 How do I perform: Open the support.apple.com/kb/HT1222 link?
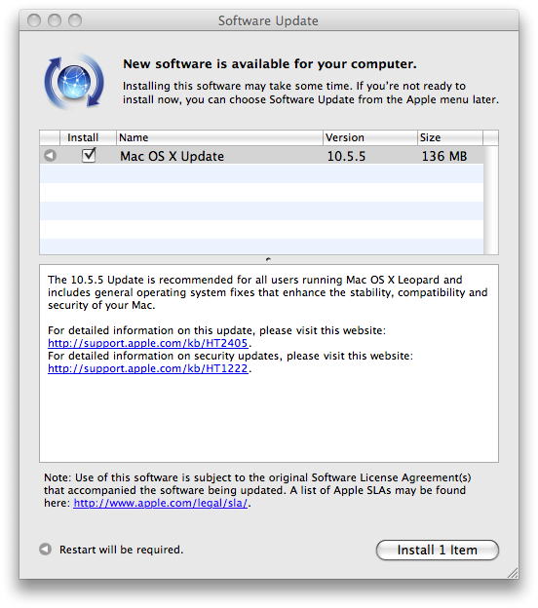click(x=147, y=368)
